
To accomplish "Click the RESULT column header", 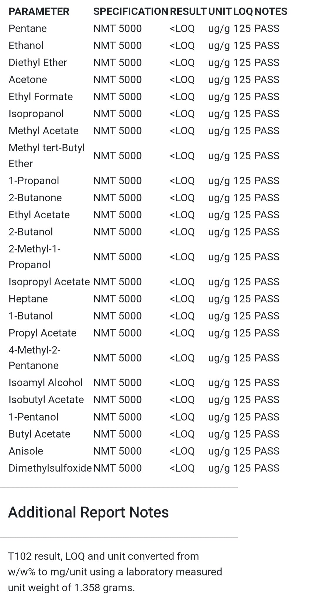I will pos(188,11).
